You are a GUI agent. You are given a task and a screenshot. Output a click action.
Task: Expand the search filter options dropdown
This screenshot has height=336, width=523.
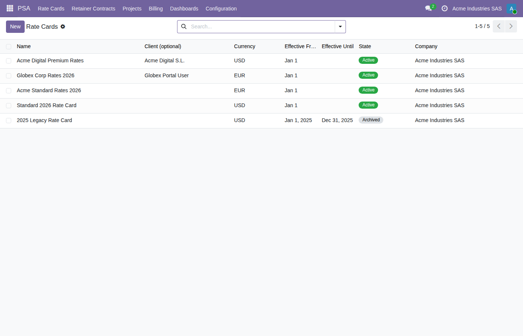pos(340,27)
